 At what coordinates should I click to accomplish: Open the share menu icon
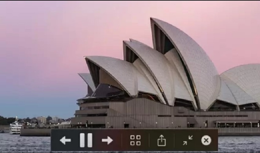point(162,140)
